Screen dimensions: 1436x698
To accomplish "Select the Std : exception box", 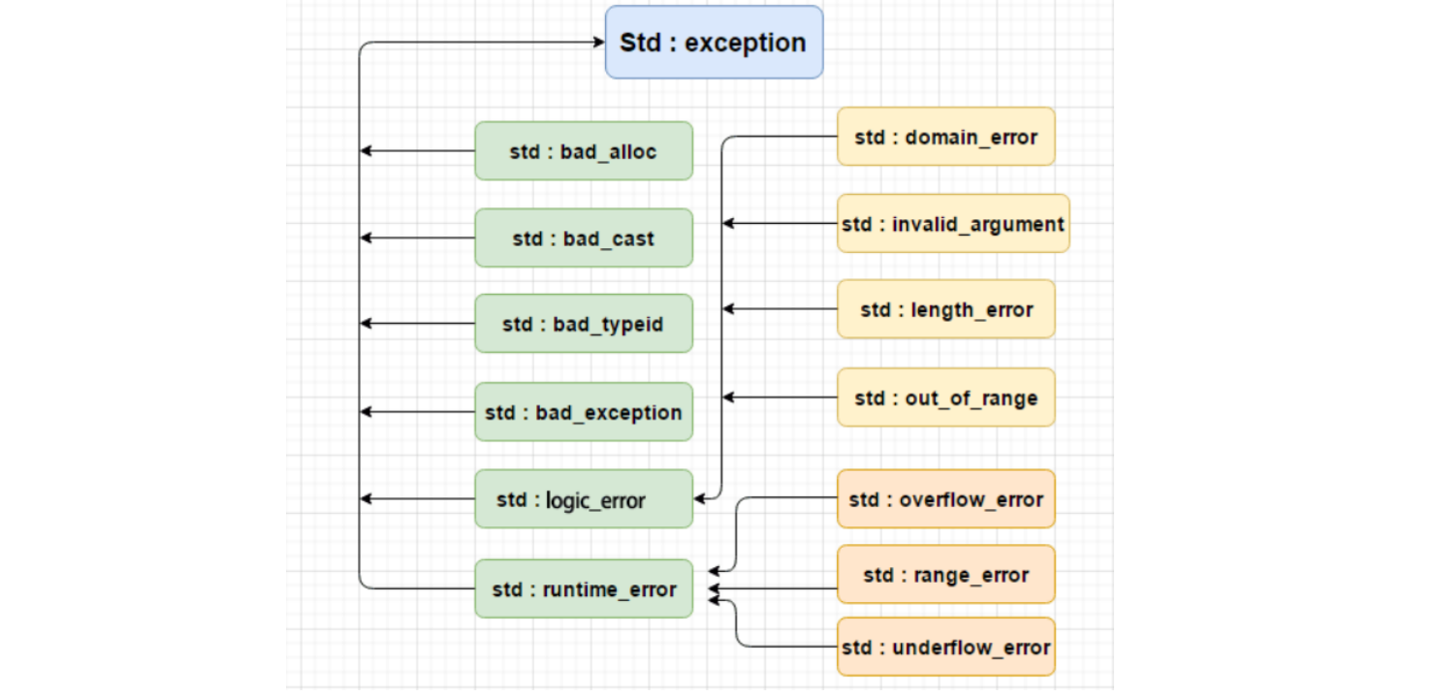I will coord(714,42).
